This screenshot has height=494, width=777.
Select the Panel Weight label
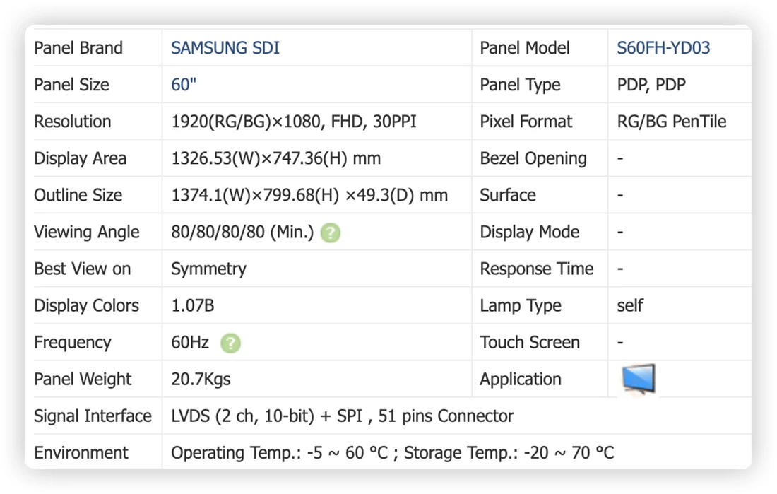(x=83, y=380)
